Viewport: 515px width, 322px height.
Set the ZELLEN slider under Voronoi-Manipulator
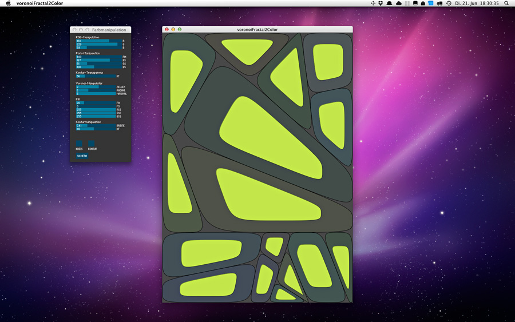point(96,87)
